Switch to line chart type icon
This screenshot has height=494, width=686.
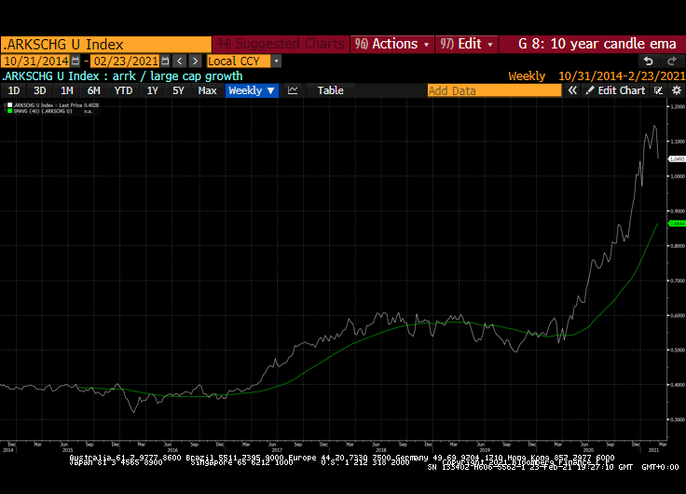click(x=293, y=90)
